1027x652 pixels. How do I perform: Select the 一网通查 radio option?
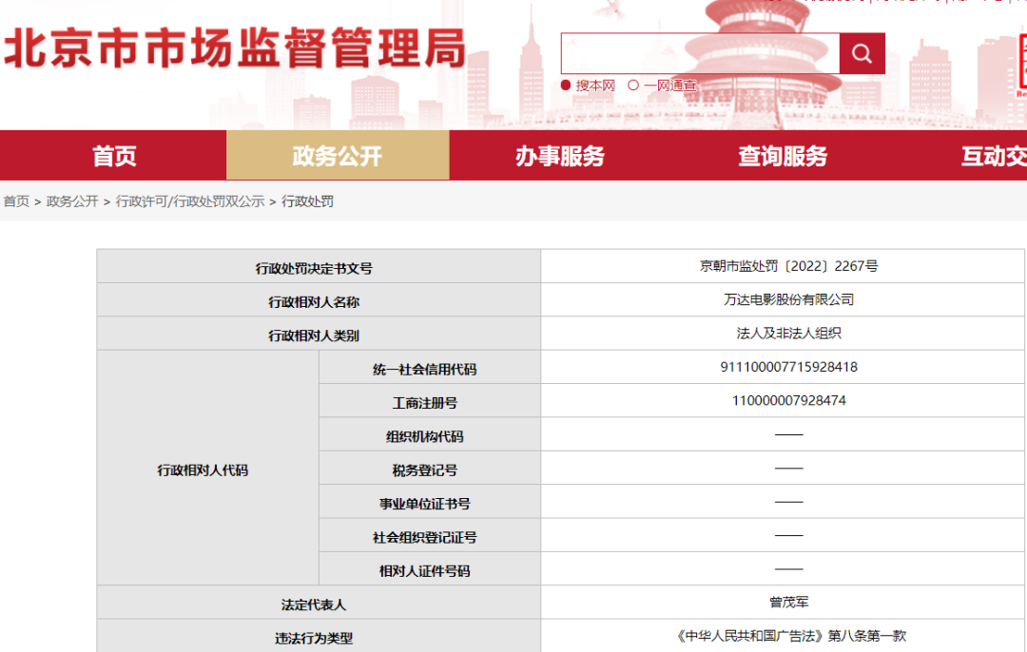(x=632, y=86)
